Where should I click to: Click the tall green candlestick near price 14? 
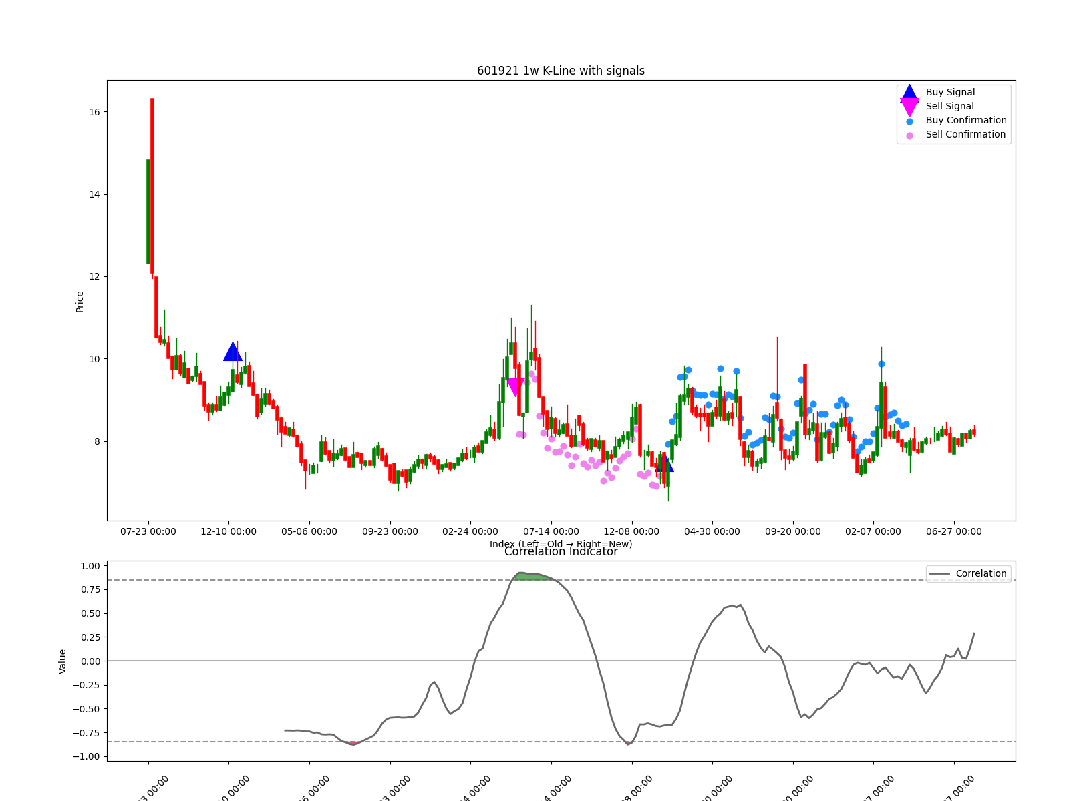point(148,212)
